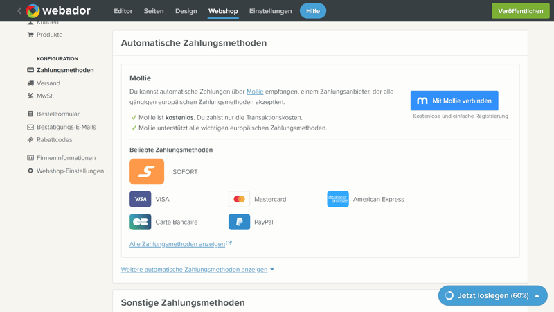554x312 pixels.
Task: Click the VISA card icon
Action: [141, 199]
